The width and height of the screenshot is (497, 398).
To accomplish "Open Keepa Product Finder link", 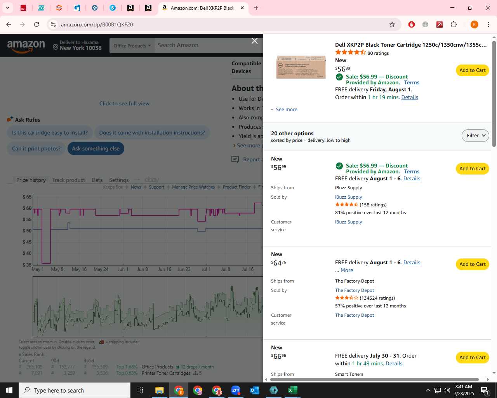I will pyautogui.click(x=236, y=187).
